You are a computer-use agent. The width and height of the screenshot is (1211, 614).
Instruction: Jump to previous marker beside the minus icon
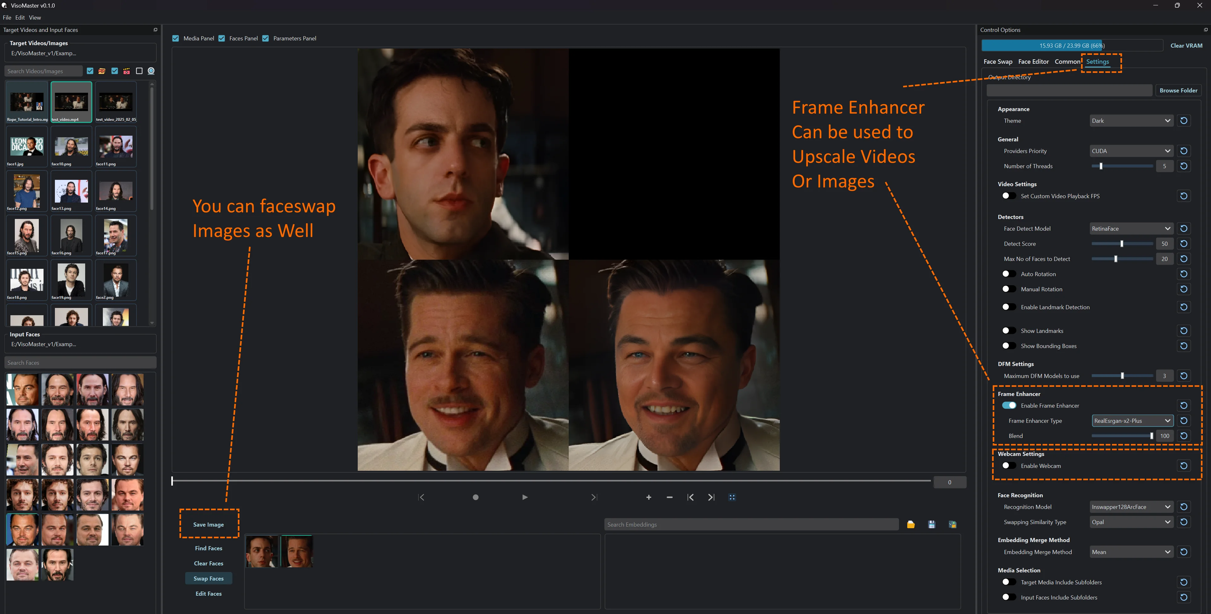pos(690,497)
